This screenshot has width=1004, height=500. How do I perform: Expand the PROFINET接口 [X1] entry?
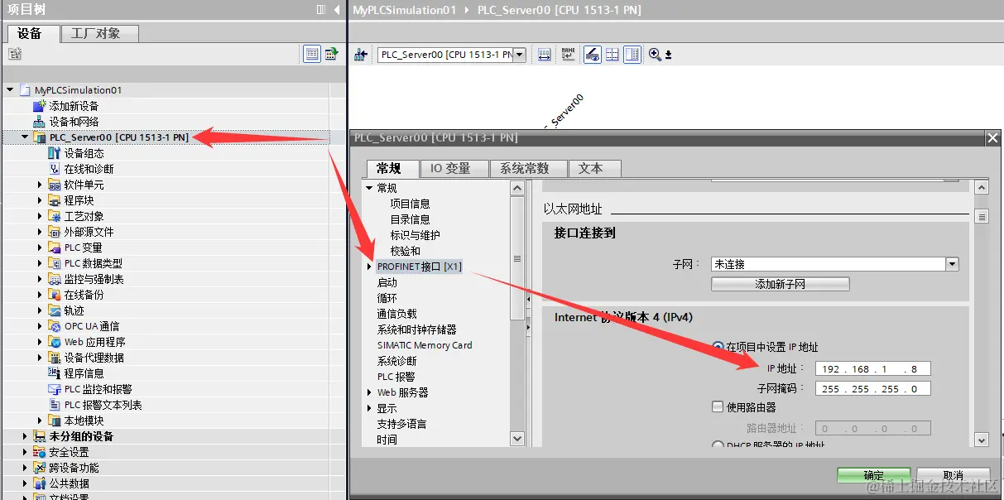[369, 266]
